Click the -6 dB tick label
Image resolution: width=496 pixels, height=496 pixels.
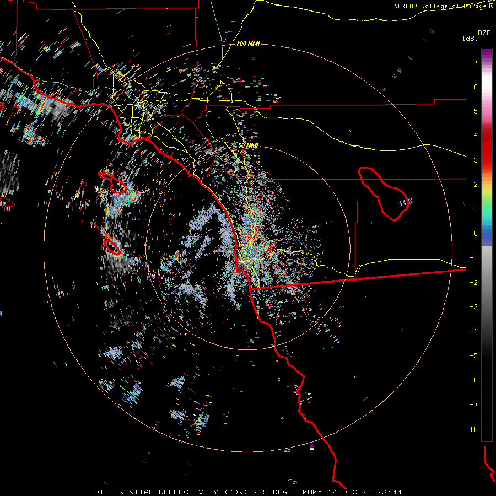[x=473, y=380]
